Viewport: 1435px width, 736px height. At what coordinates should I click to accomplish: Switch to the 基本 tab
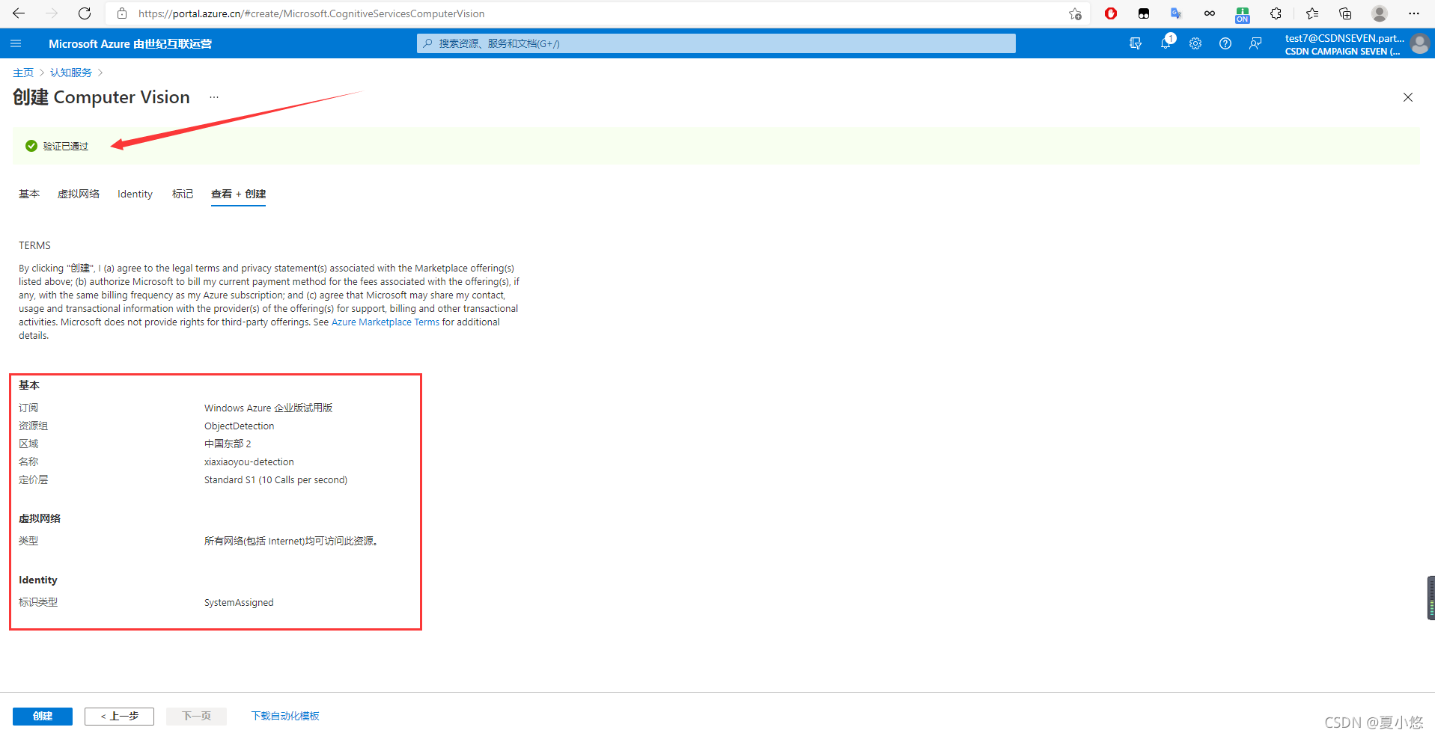[29, 194]
